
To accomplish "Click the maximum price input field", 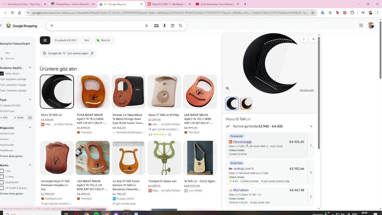I will coord(20,118).
